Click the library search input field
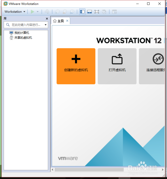The image size is (167, 179). coord(26,25)
